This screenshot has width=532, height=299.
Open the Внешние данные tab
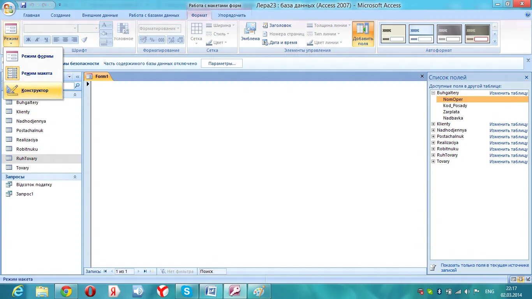point(100,15)
